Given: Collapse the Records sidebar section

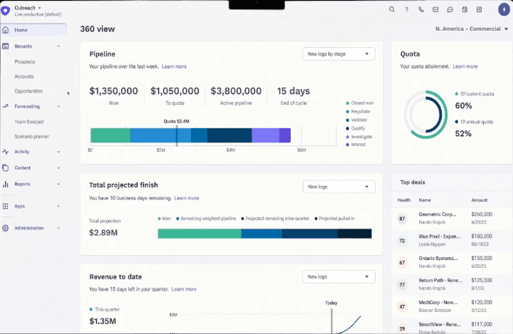Looking at the screenshot, I should tap(58, 46).
